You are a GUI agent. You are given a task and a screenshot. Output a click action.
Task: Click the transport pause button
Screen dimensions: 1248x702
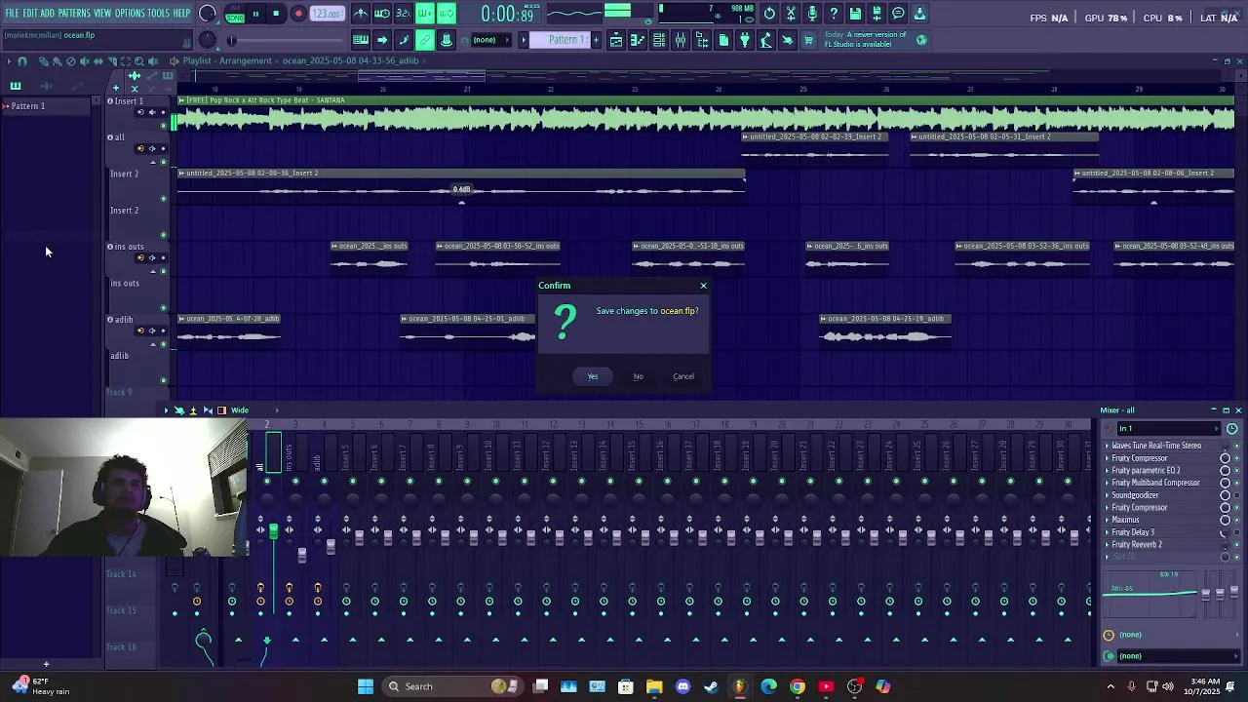(x=255, y=14)
